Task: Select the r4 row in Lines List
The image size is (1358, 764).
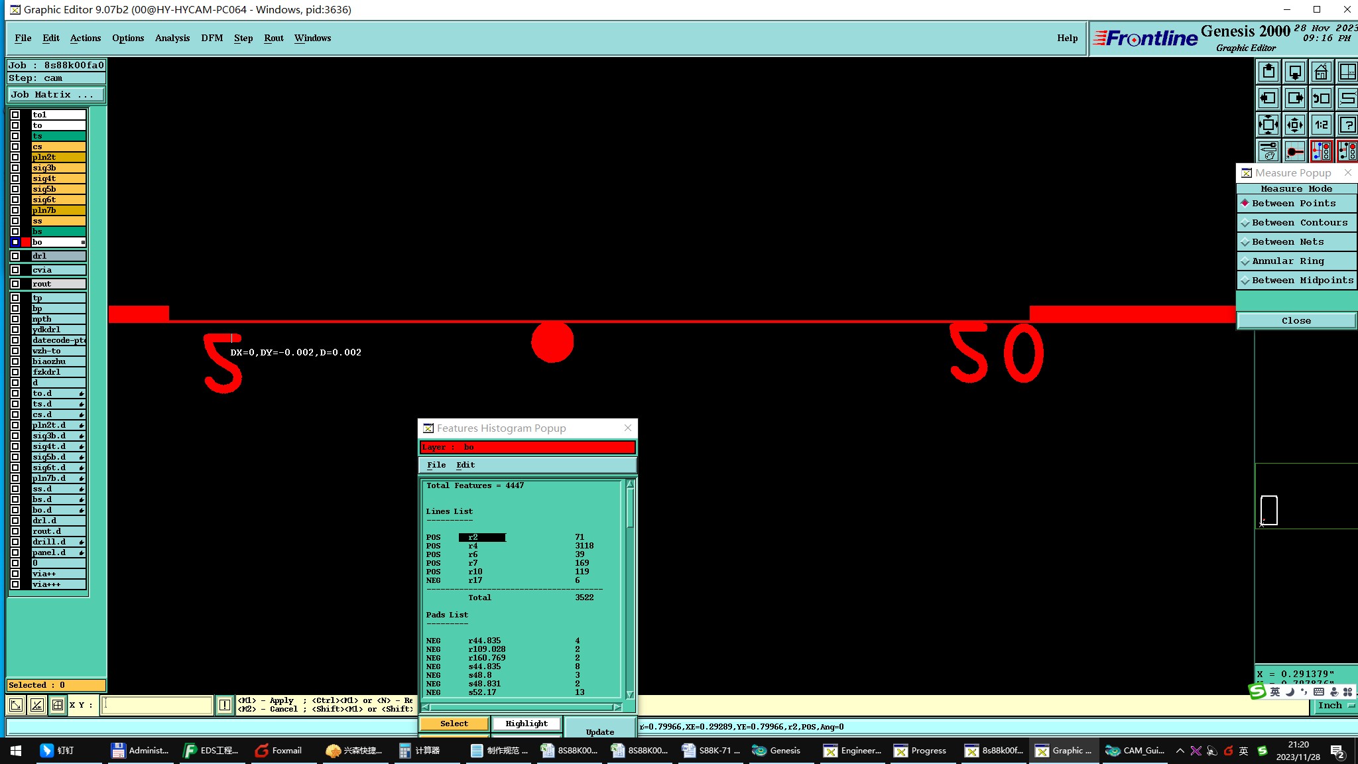Action: pos(511,546)
